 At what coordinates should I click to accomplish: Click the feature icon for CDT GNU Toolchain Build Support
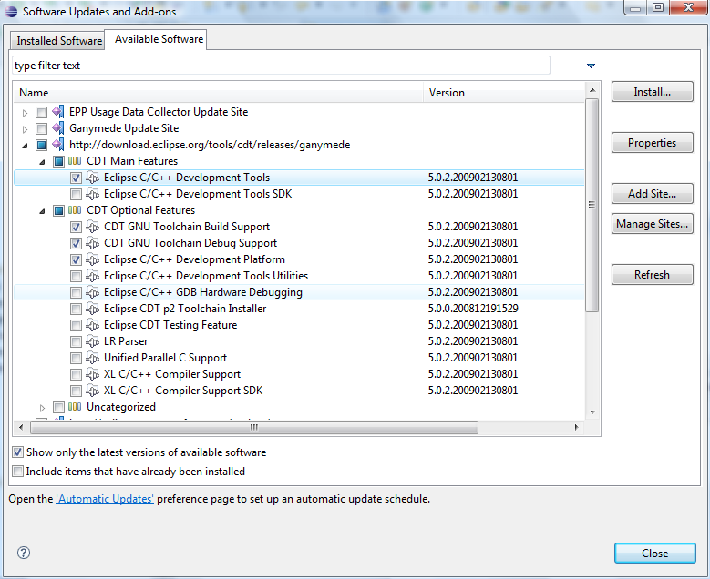coord(92,227)
